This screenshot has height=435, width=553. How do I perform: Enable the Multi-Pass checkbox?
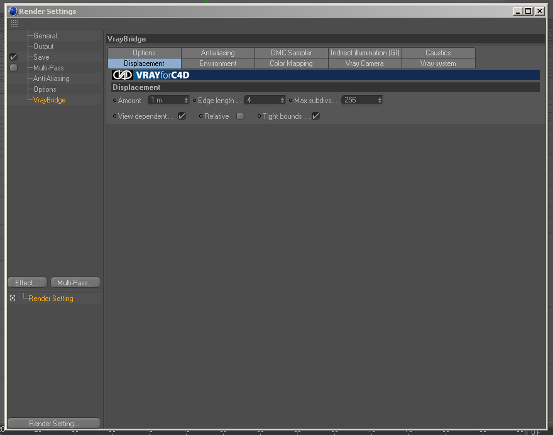13,67
